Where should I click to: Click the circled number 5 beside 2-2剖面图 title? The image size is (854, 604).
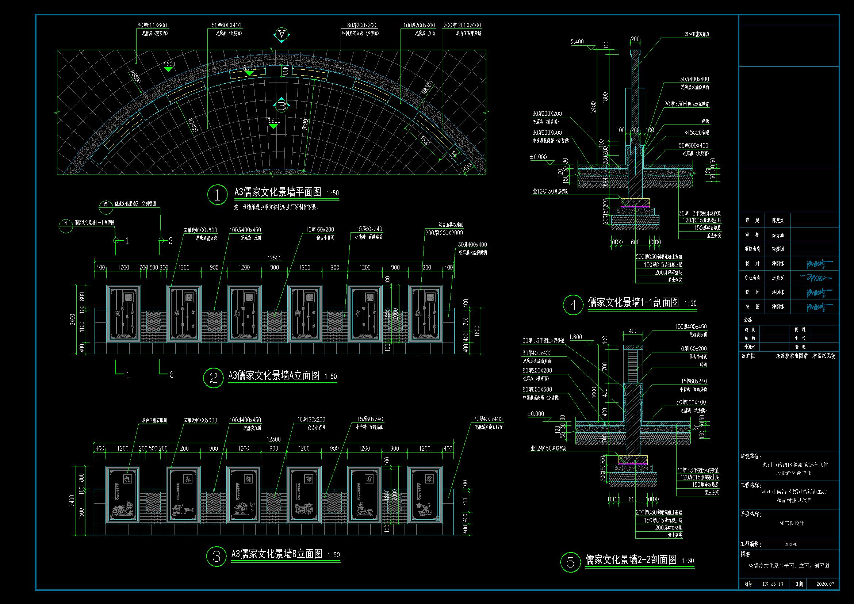click(x=571, y=562)
